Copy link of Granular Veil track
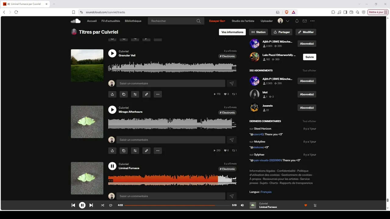This screenshot has height=219, width=390. [x=124, y=94]
